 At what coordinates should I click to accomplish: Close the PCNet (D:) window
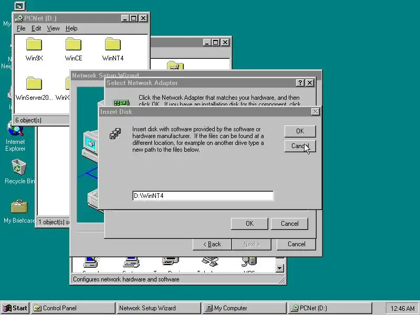[x=143, y=18]
